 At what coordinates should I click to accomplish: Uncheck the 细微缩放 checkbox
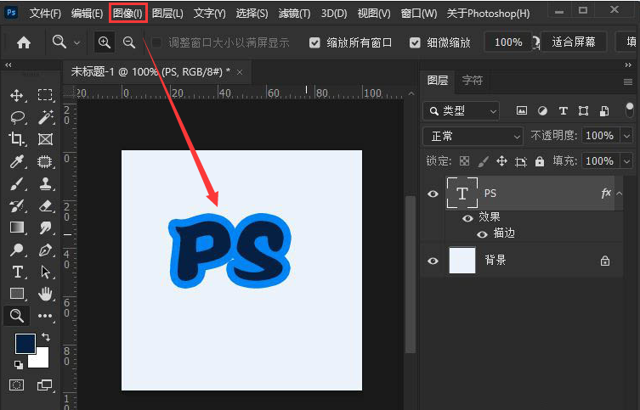415,42
